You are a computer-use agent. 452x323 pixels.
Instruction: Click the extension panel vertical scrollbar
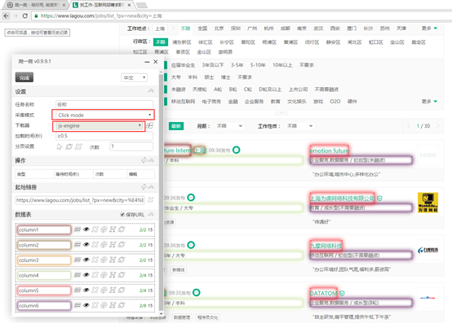tap(161, 193)
